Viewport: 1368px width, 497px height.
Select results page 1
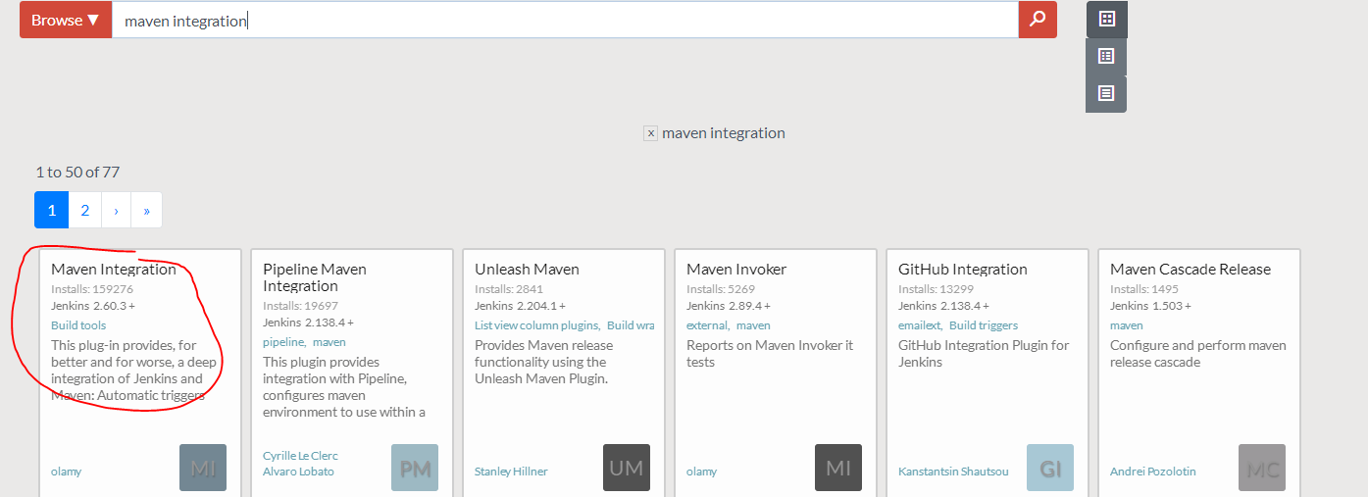(x=51, y=210)
